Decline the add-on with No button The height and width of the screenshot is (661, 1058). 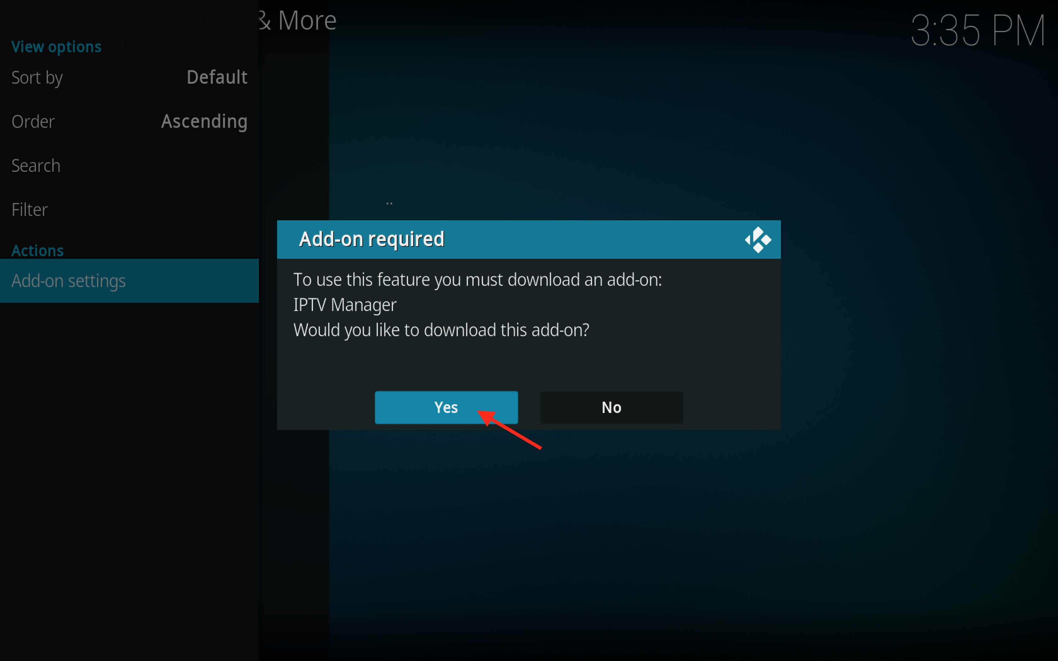(611, 407)
